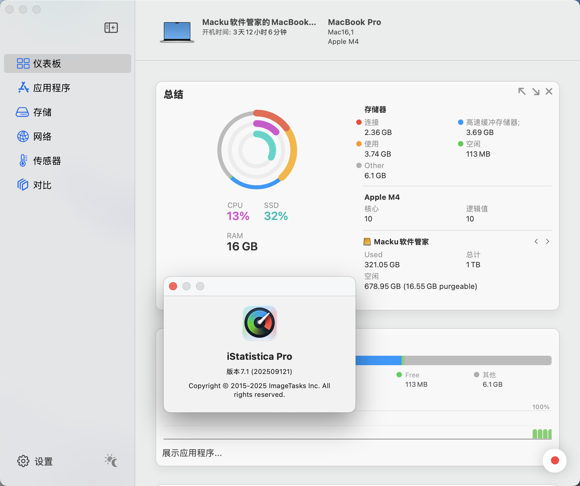Dismiss the 总结 summary card
The image size is (580, 486).
point(549,91)
